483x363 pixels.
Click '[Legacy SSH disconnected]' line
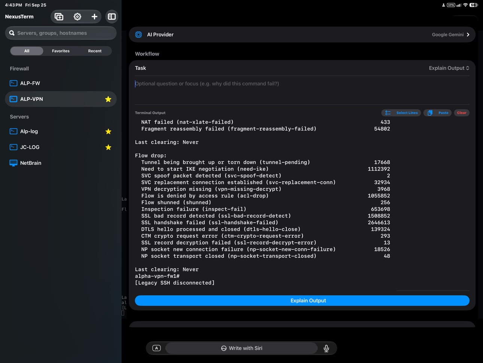tap(175, 283)
